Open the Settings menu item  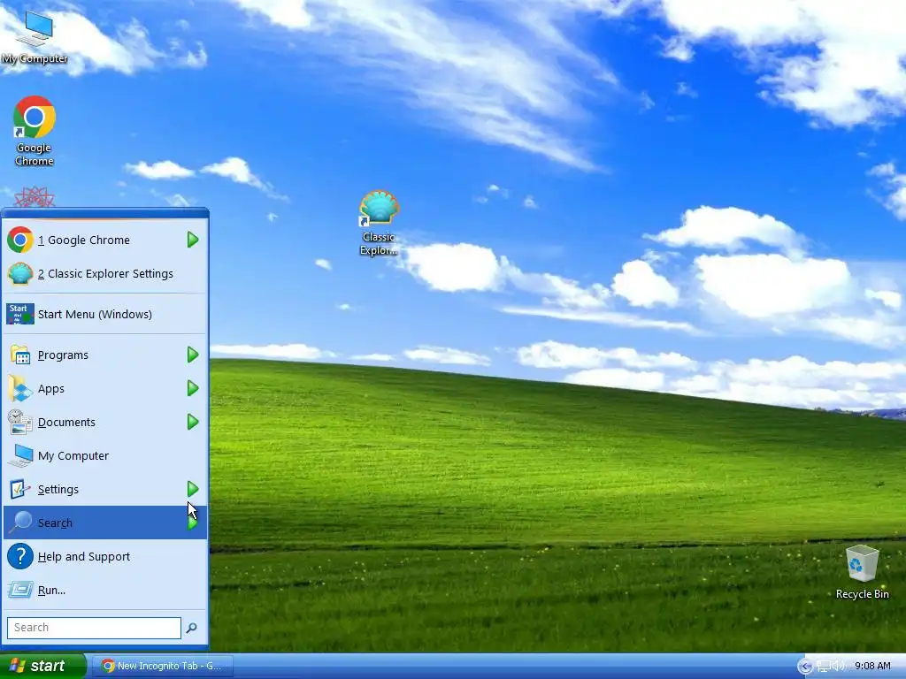point(105,489)
